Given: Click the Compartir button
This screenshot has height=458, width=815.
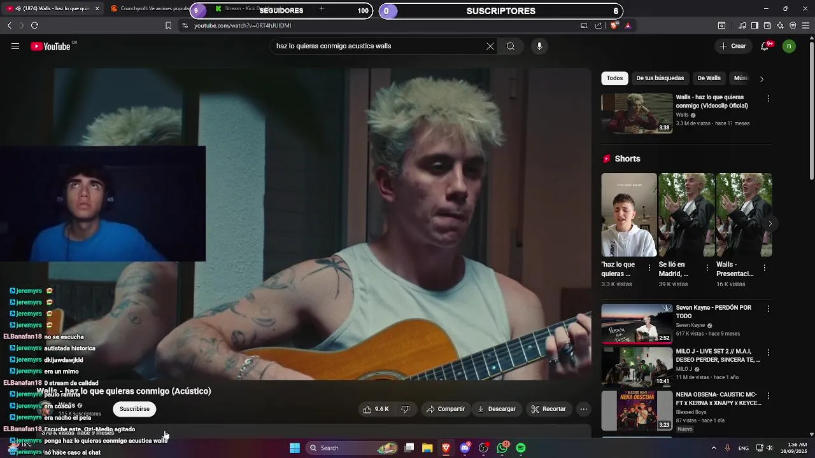Looking at the screenshot, I should (446, 409).
